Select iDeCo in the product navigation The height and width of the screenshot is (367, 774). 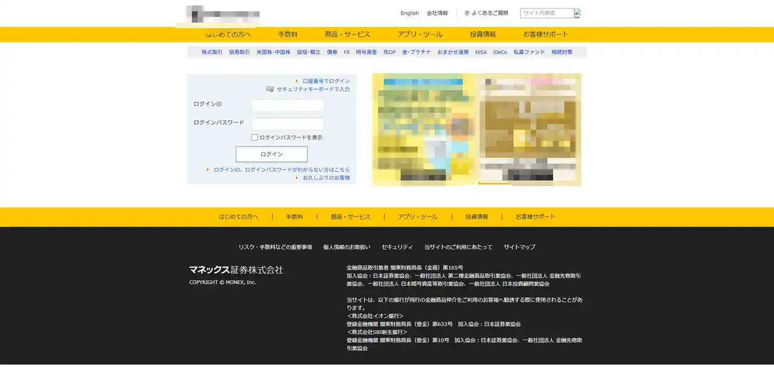coord(500,52)
